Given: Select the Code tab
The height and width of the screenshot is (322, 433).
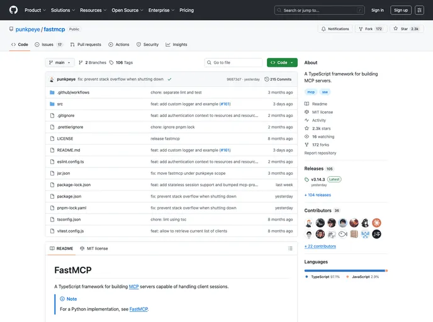Looking at the screenshot, I should tap(20, 45).
